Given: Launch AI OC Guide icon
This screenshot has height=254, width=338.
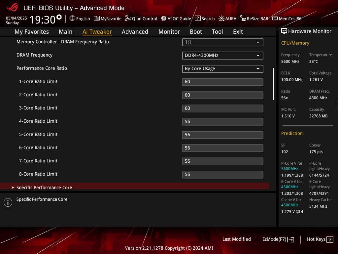Looking at the screenshot, I should [164, 19].
